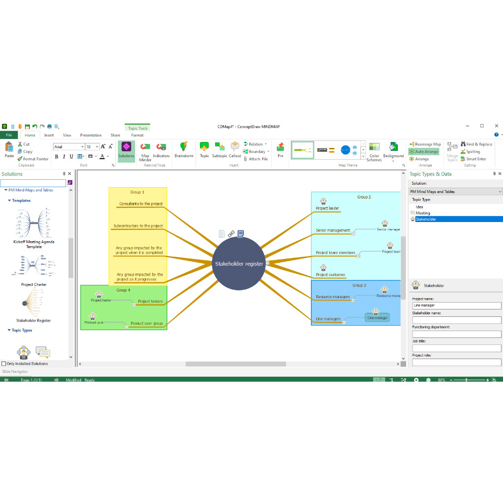Open the font size dropdown
Viewport: 503px width, 503px height.
(x=97, y=146)
